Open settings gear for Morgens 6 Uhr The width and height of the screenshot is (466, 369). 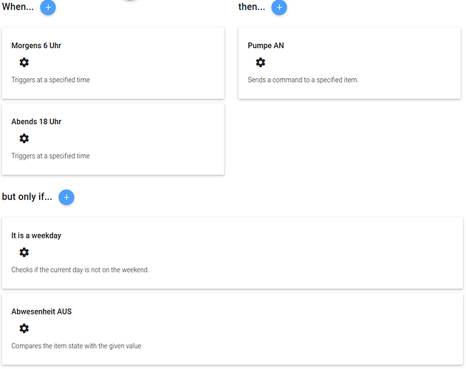pyautogui.click(x=24, y=63)
